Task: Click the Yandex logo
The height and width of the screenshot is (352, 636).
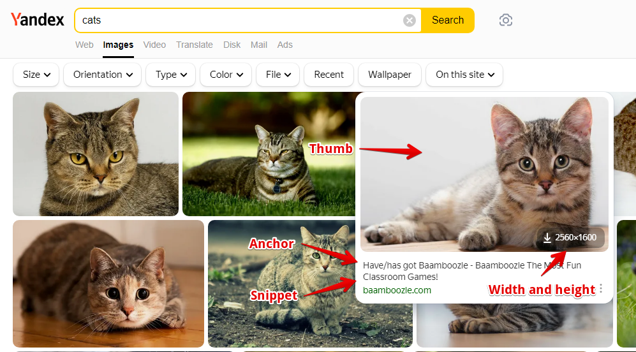Action: [x=38, y=20]
